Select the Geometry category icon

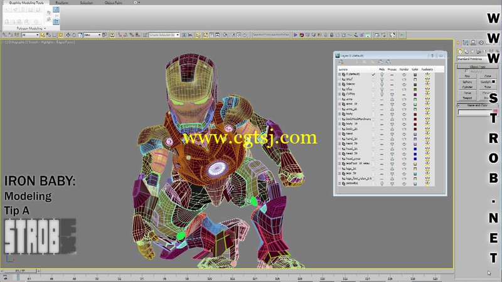pyautogui.click(x=460, y=51)
